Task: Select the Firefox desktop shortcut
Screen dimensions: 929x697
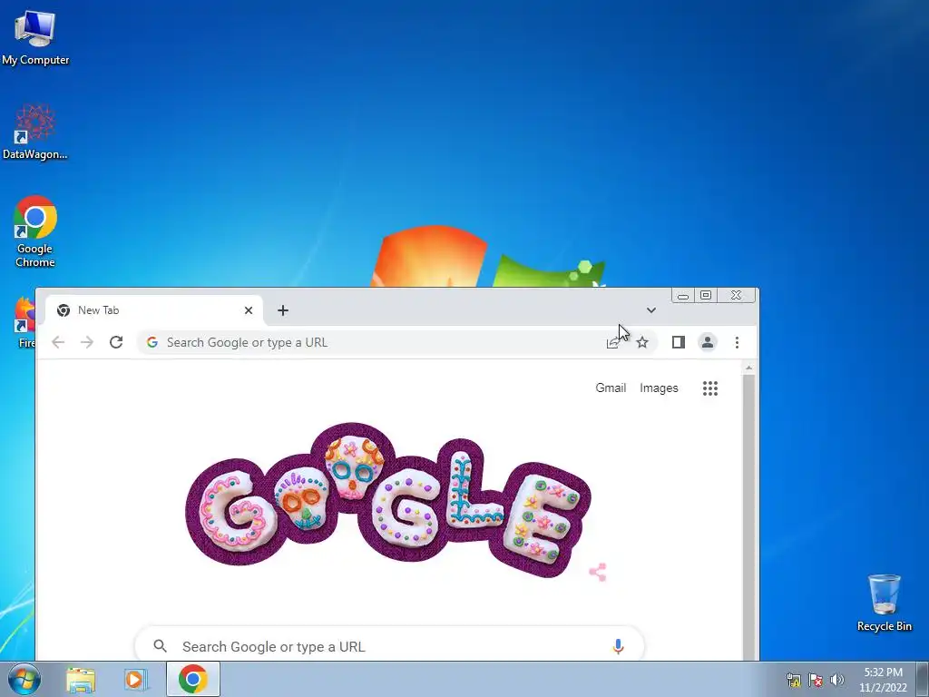Action: tap(24, 322)
